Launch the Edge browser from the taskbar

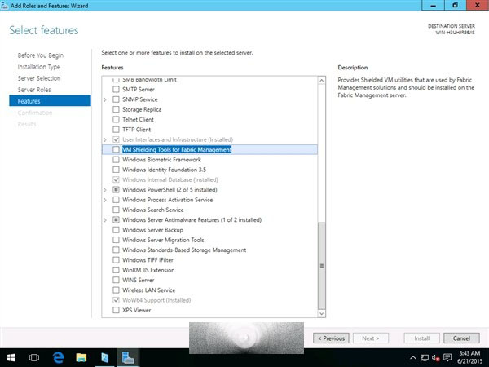point(58,358)
